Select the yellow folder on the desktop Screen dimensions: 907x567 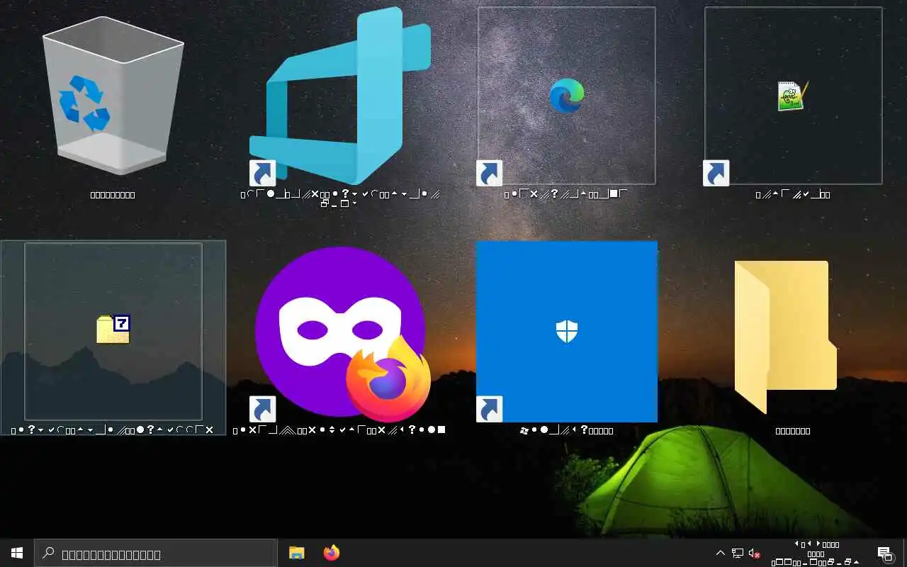point(786,337)
